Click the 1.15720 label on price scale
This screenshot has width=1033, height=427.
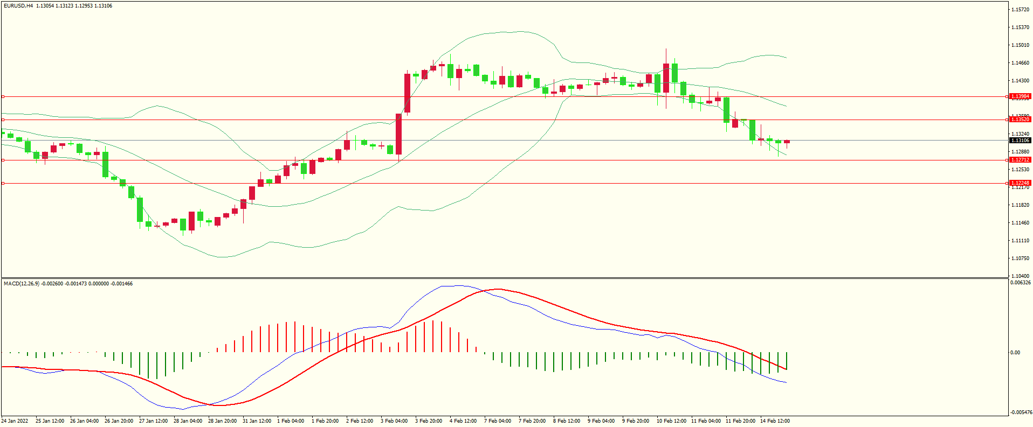point(1020,10)
